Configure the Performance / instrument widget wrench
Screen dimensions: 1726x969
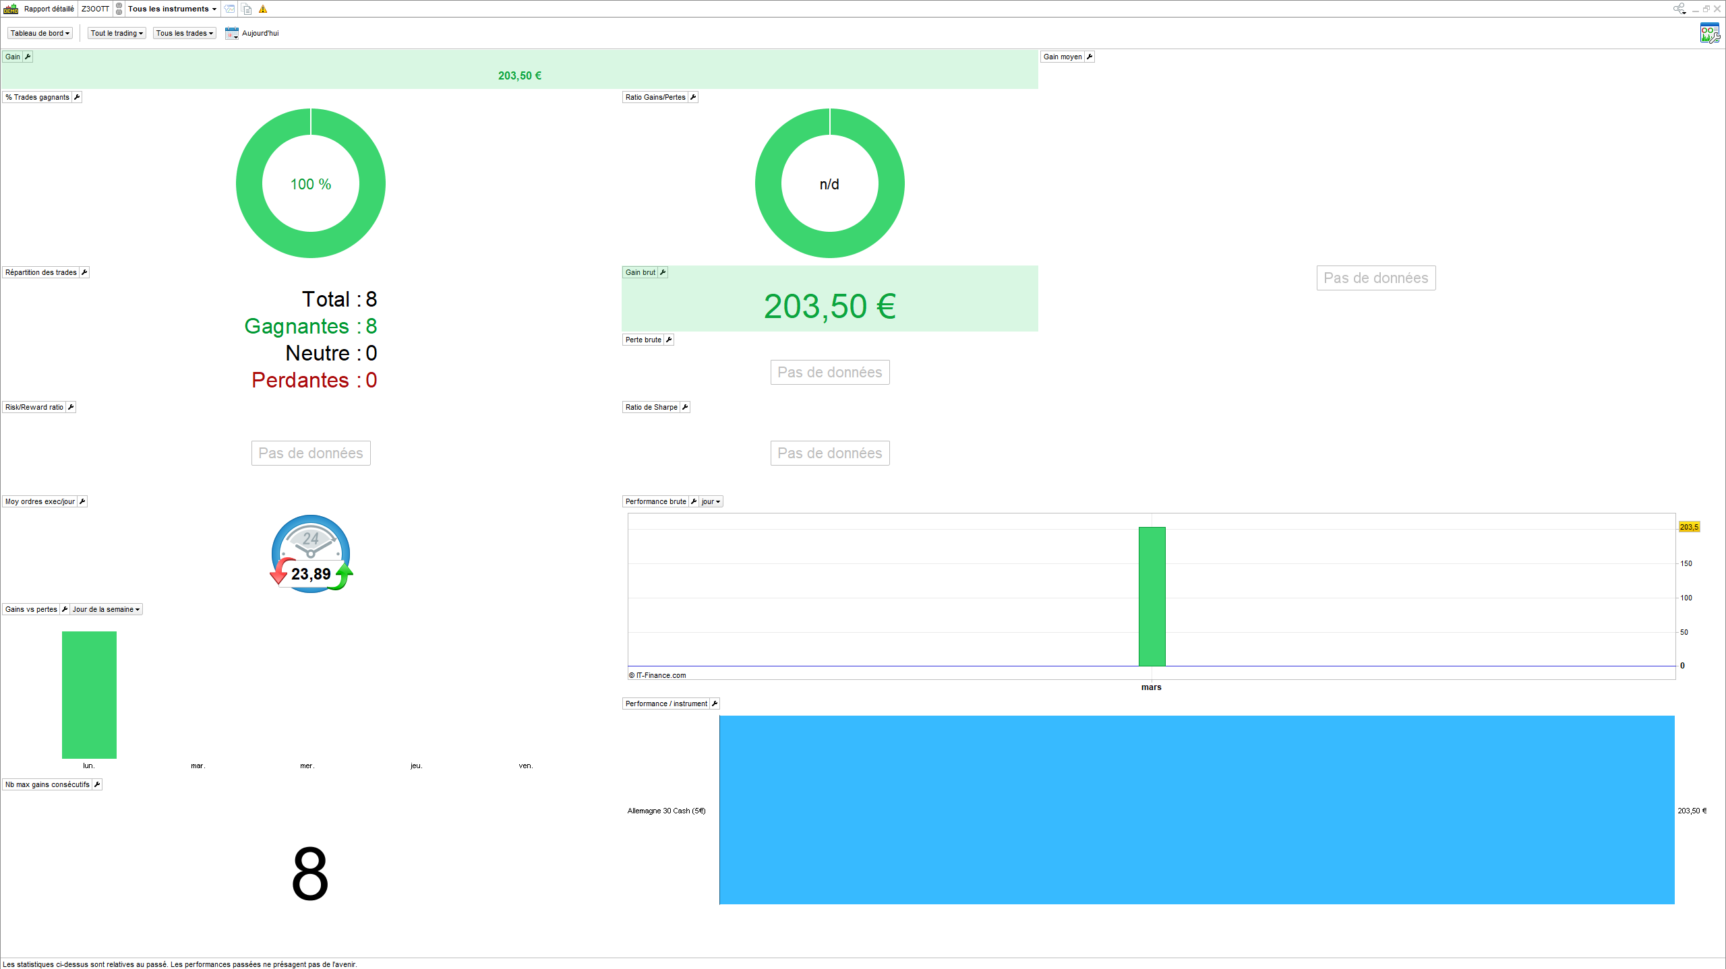point(715,704)
